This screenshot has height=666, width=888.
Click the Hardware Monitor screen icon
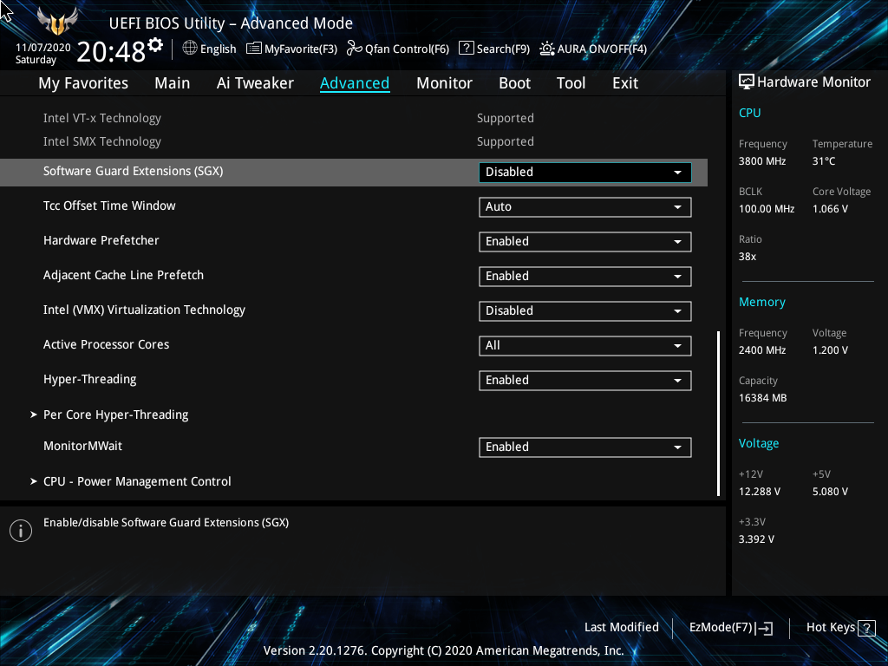[747, 82]
